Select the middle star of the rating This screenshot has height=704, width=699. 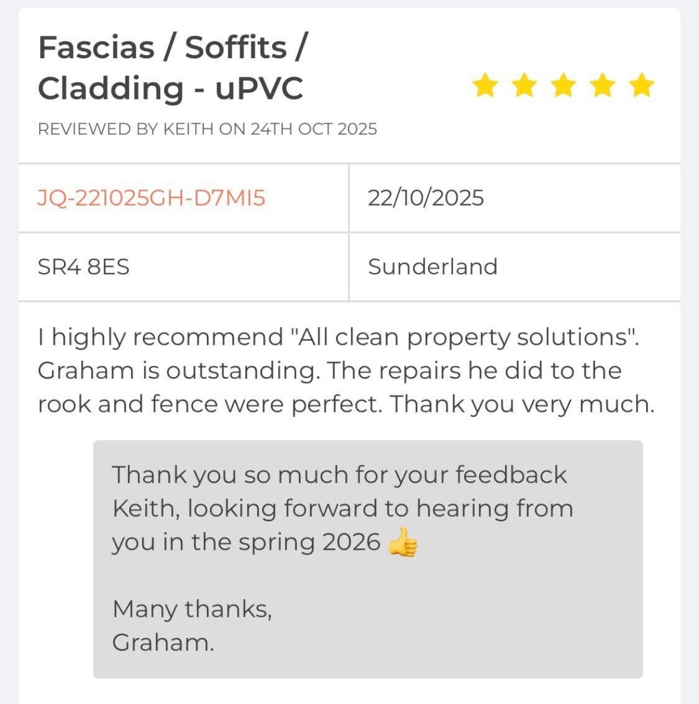point(563,86)
